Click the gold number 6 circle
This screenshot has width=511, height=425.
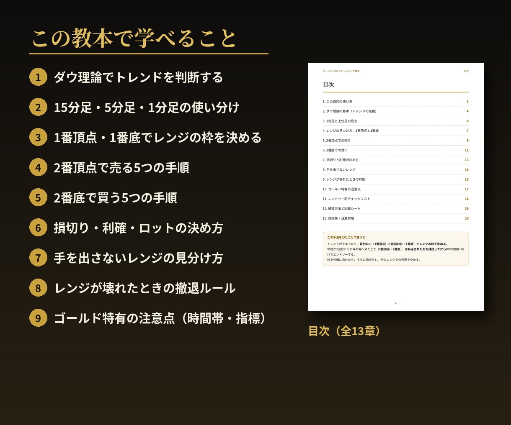[38, 228]
